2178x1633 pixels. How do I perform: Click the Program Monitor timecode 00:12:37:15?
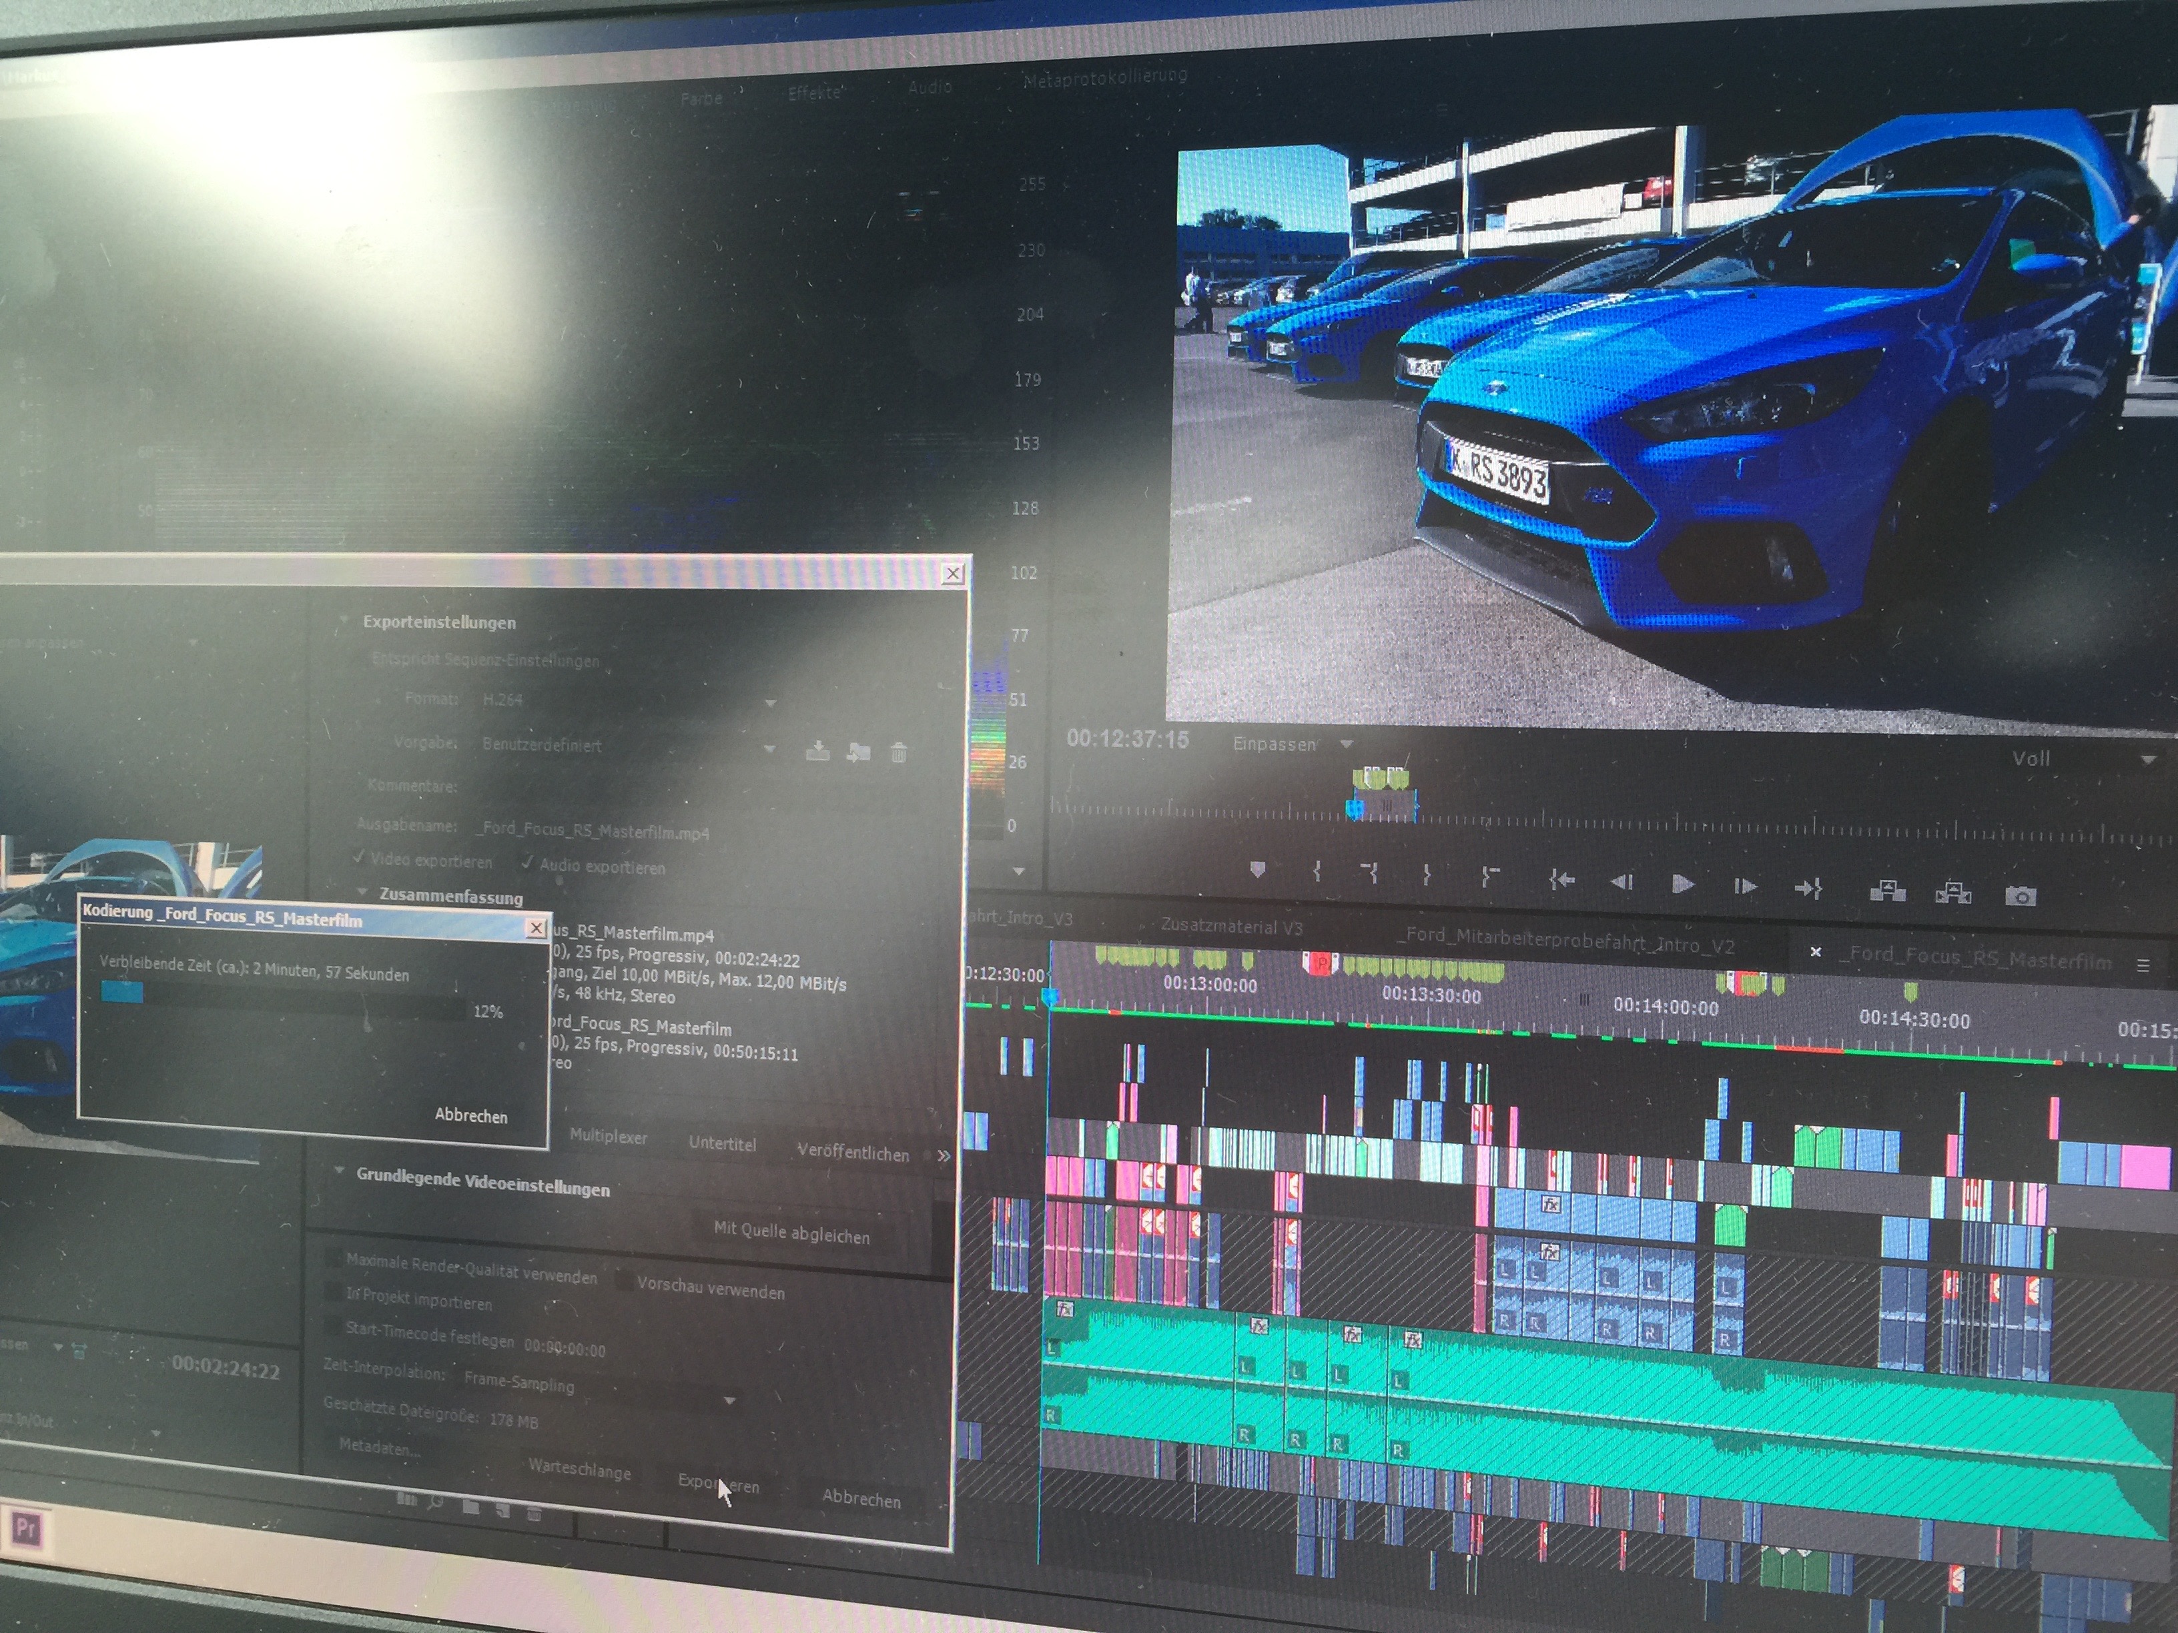coord(1128,738)
